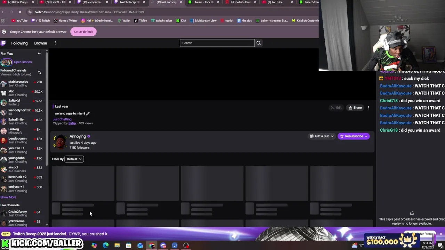Screen dimensions: 445x250
Task: Click the Twitch search field
Action: point(217,43)
